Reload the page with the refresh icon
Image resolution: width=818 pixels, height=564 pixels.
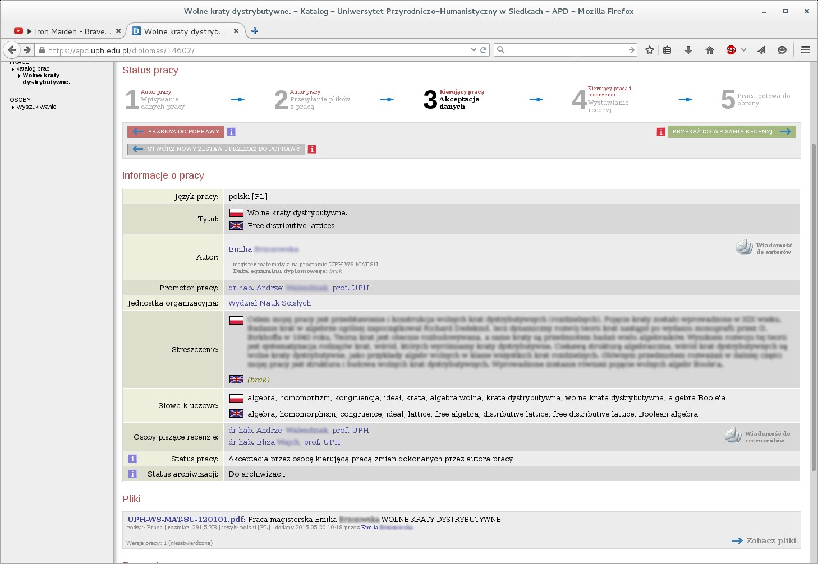pos(483,50)
